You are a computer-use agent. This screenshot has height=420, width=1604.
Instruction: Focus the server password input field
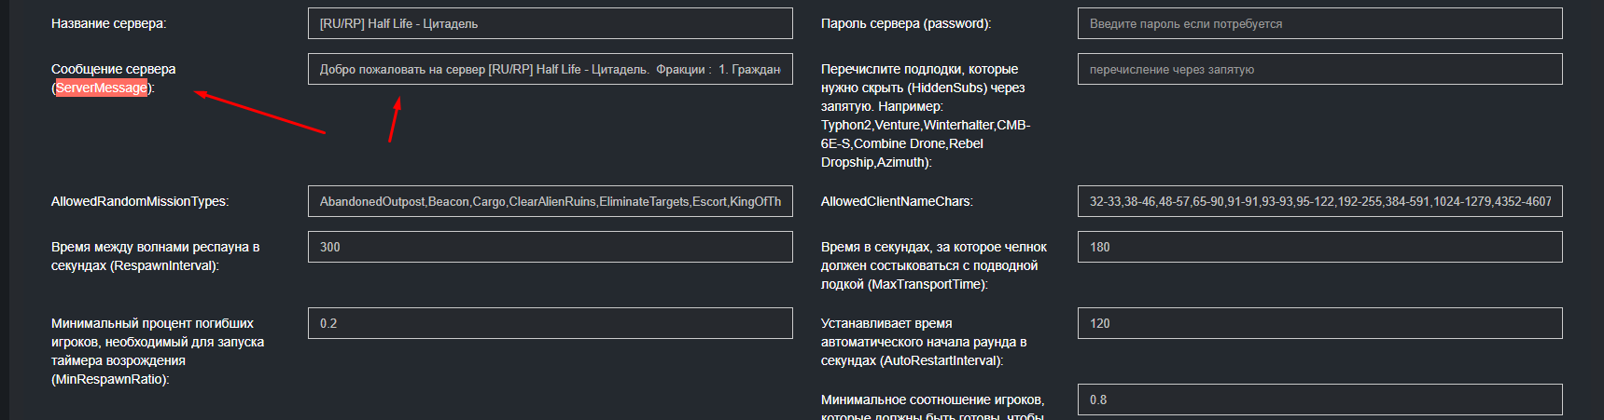click(1319, 23)
